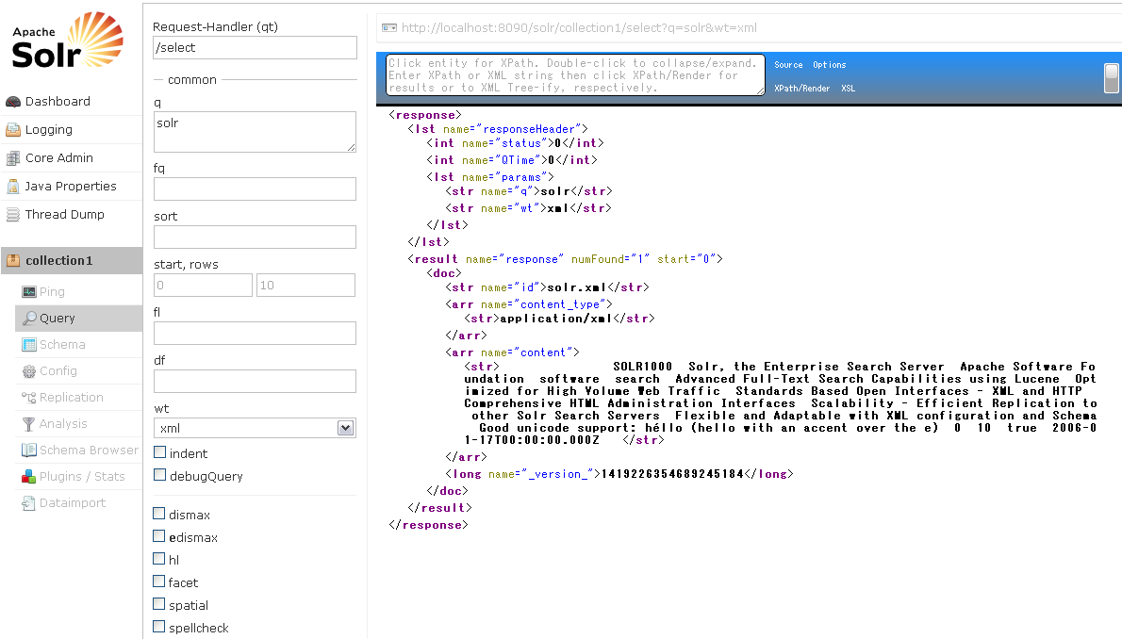The height and width of the screenshot is (639, 1122).
Task: Click the Analysis funnel icon
Action: pos(28,423)
